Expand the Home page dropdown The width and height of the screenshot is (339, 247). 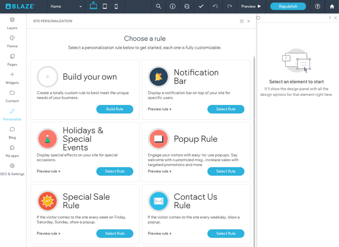[x=66, y=6]
